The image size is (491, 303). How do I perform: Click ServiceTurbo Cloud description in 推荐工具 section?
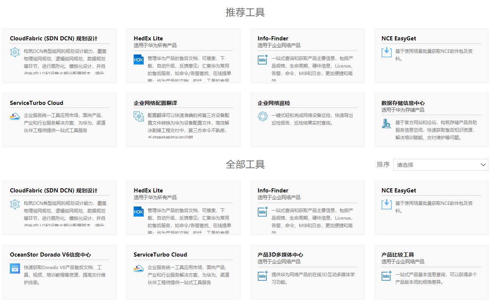click(x=65, y=123)
